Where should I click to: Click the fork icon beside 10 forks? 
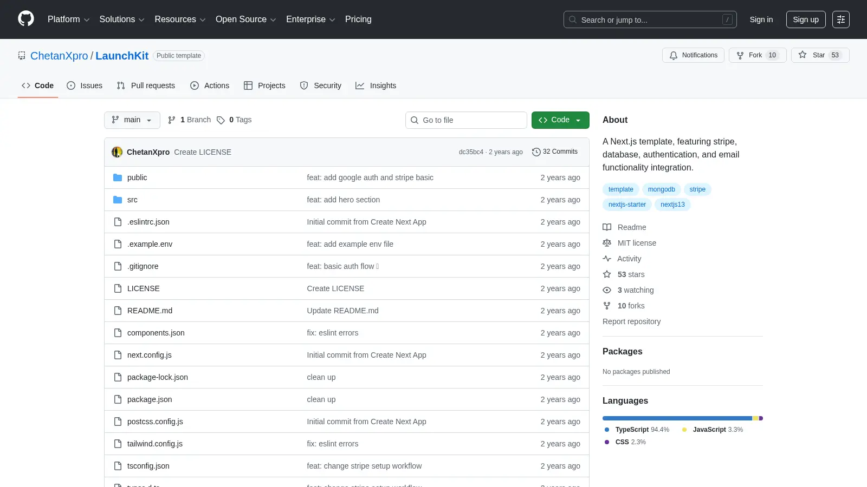tap(607, 306)
